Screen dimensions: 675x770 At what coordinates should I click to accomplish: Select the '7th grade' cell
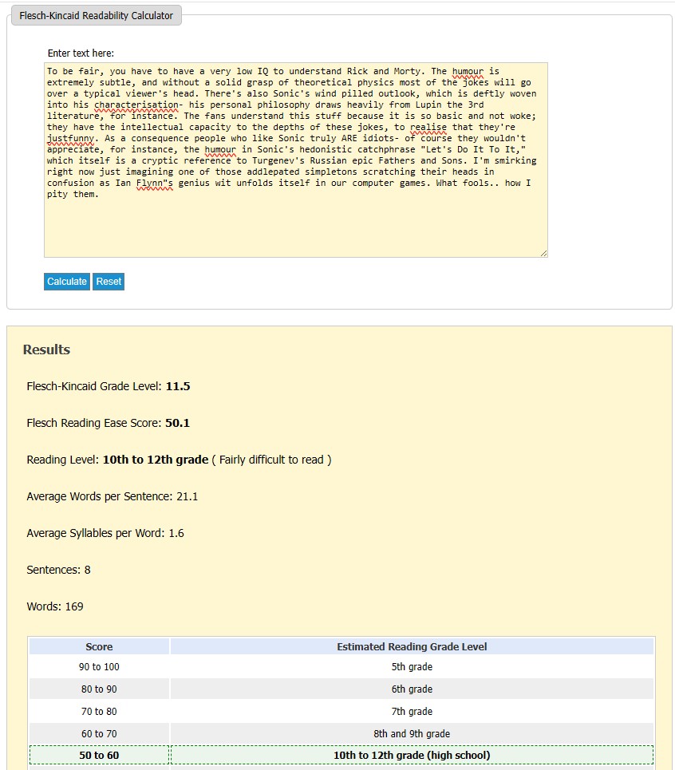point(412,711)
